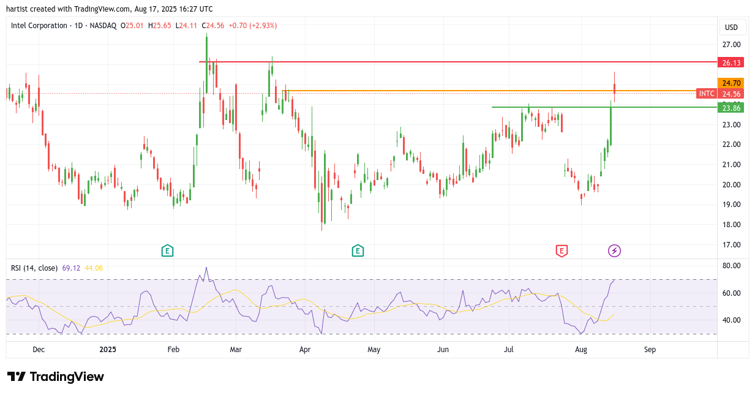Click the RSI value 69.12
The height and width of the screenshot is (395, 755).
click(71, 268)
